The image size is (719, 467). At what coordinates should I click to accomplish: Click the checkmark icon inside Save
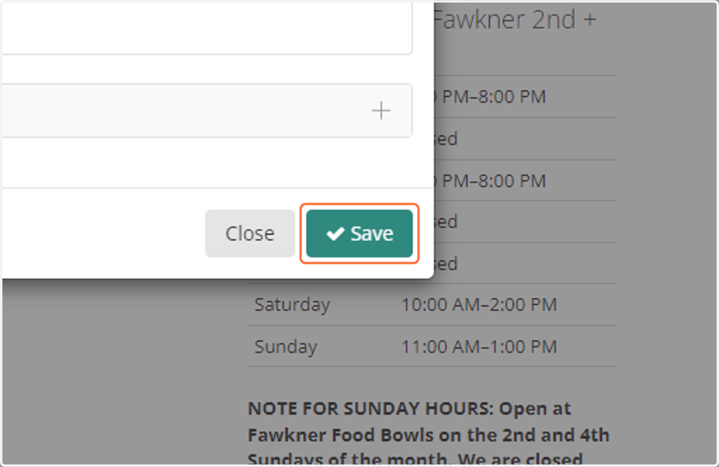(x=335, y=234)
